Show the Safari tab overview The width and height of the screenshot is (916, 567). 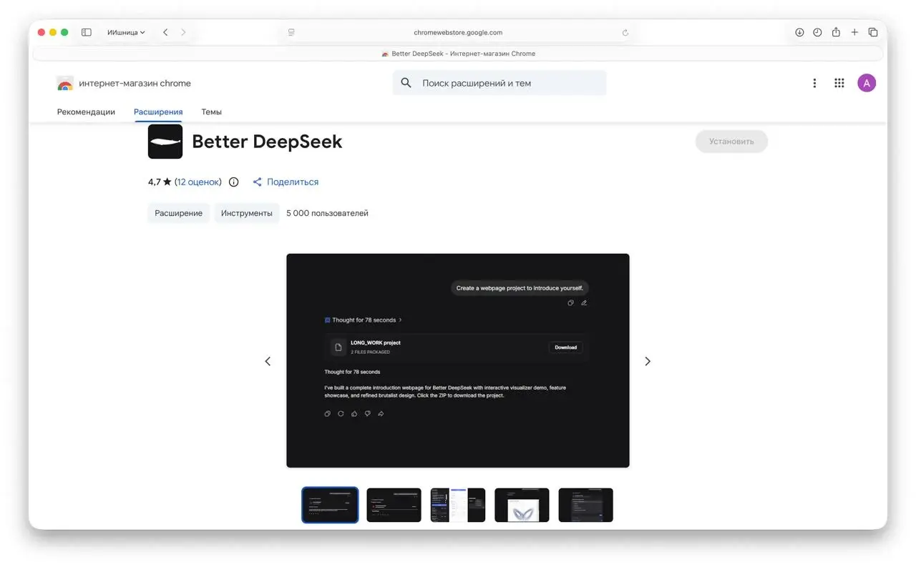pyautogui.click(x=873, y=32)
